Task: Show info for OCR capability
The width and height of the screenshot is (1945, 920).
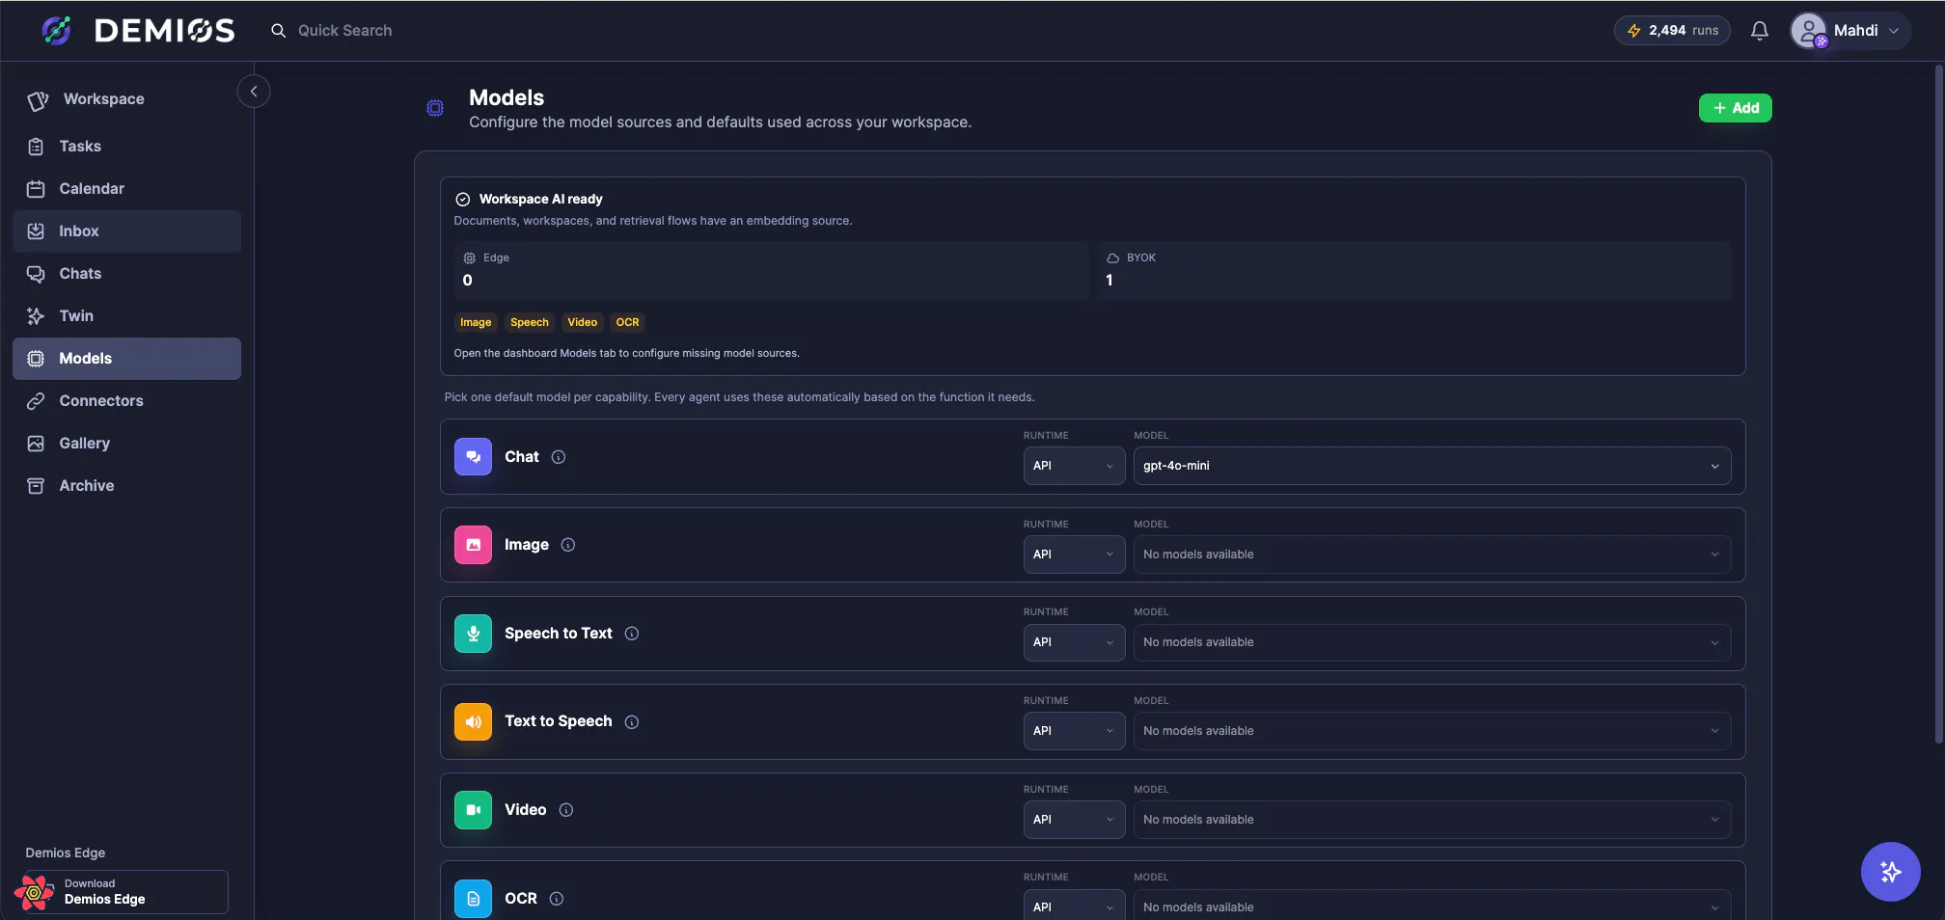Action: point(556,899)
